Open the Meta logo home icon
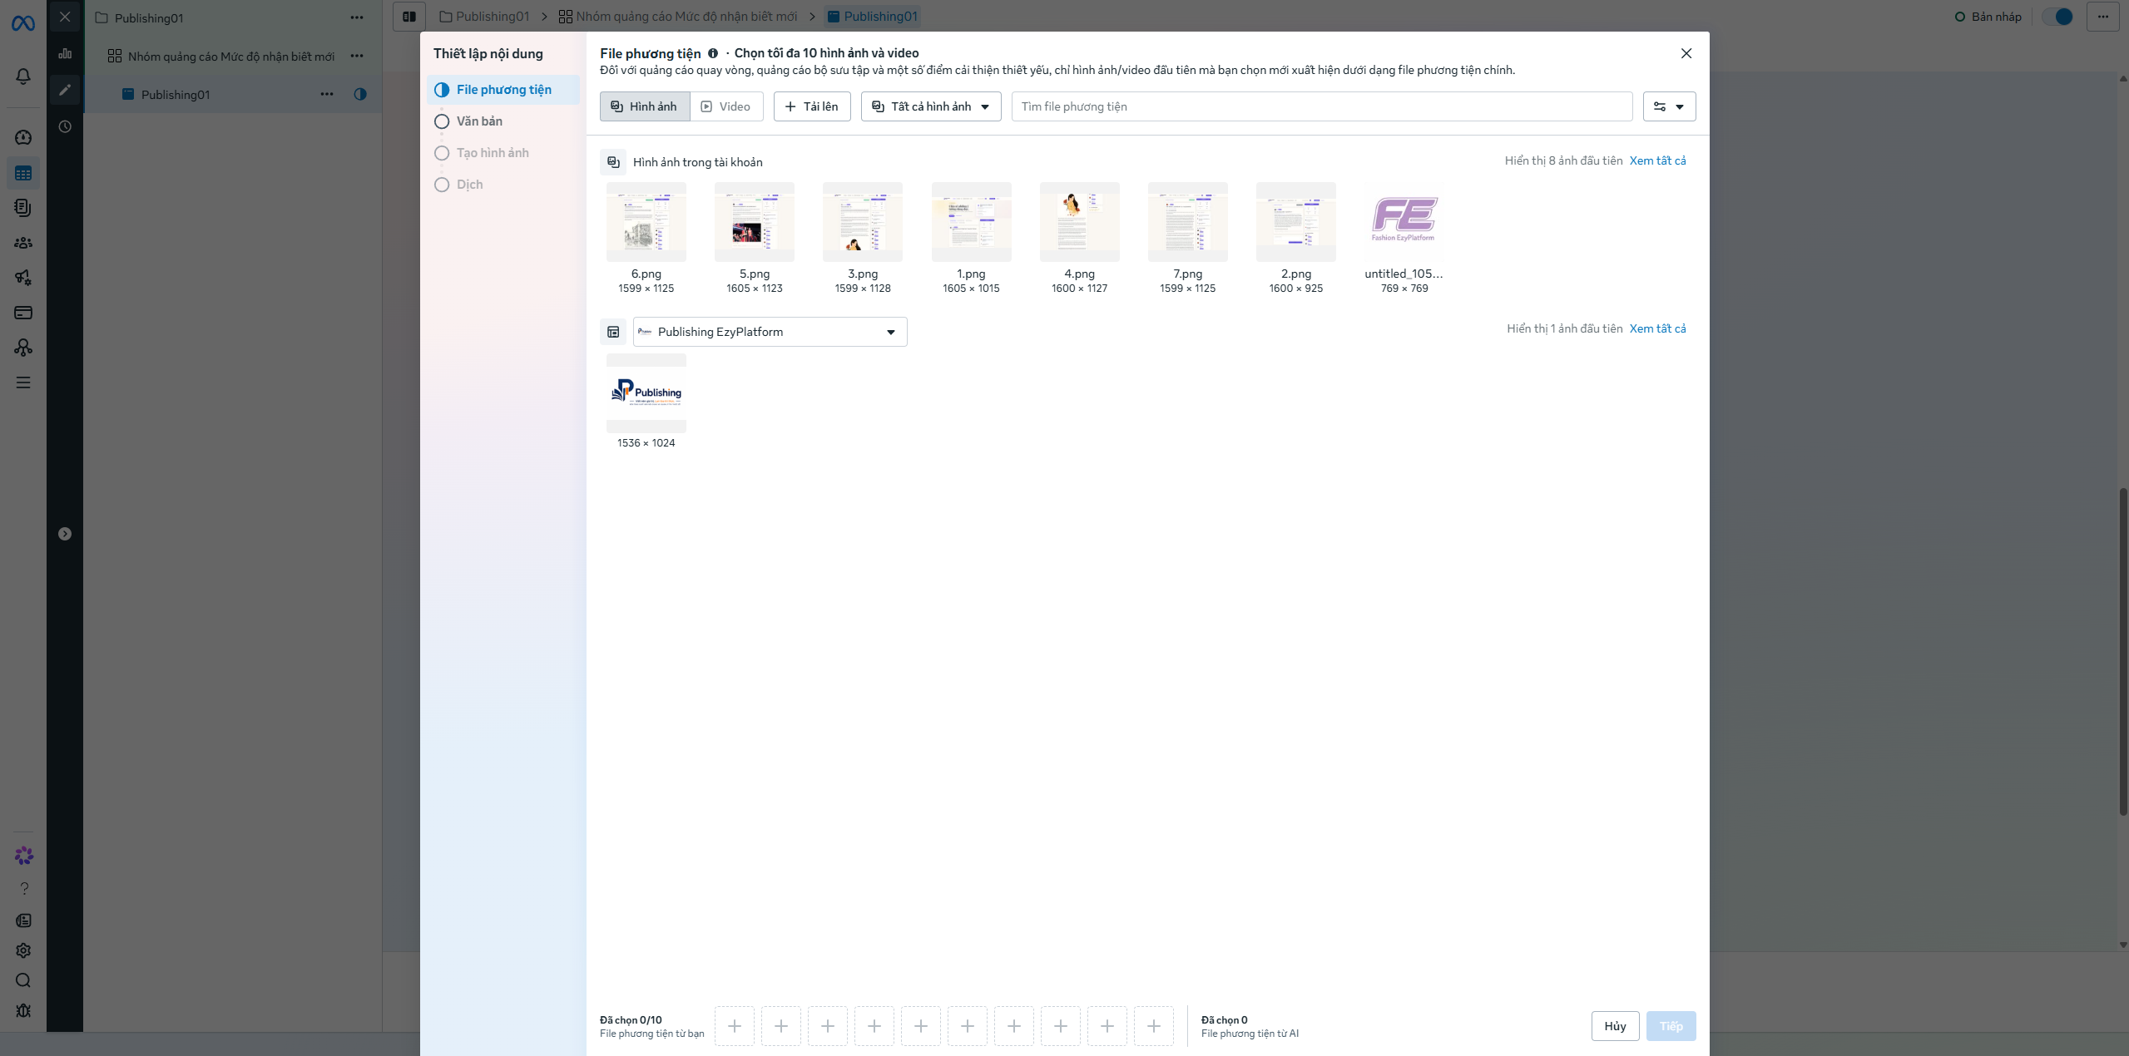 23,24
